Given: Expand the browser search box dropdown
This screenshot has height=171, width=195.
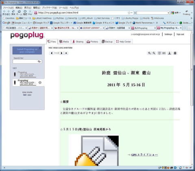Looking at the screenshot, I should click(168, 13).
